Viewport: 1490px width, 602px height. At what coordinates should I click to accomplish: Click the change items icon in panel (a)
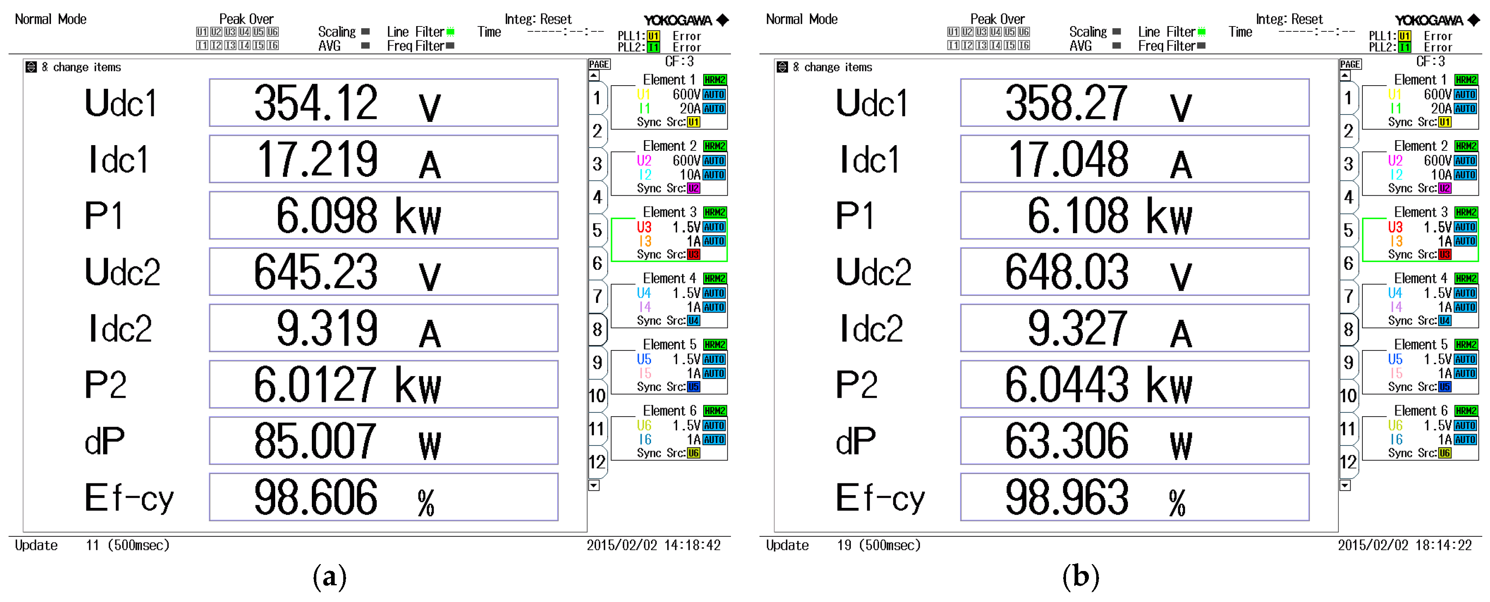(x=31, y=68)
